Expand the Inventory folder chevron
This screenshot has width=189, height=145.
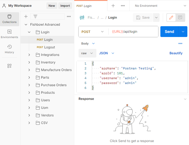(29, 62)
